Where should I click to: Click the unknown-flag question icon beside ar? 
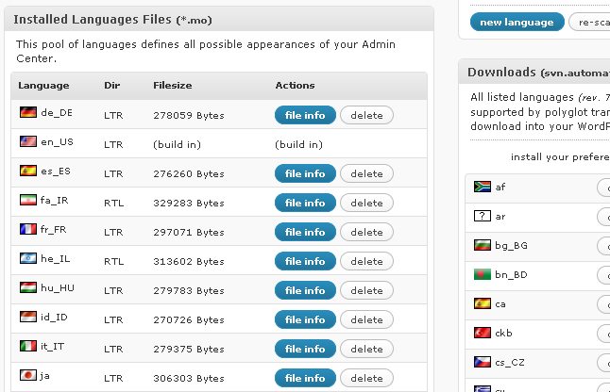pyautogui.click(x=482, y=216)
